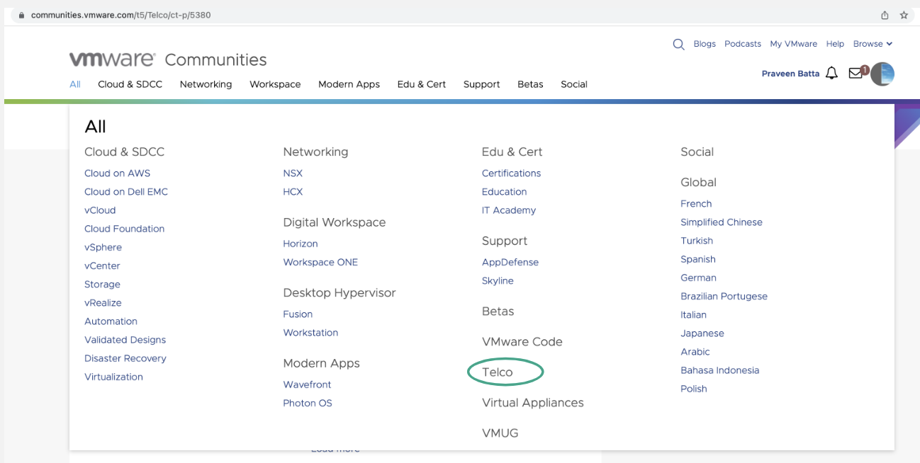Open the Turkish community link
The width and height of the screenshot is (920, 463).
coord(697,241)
